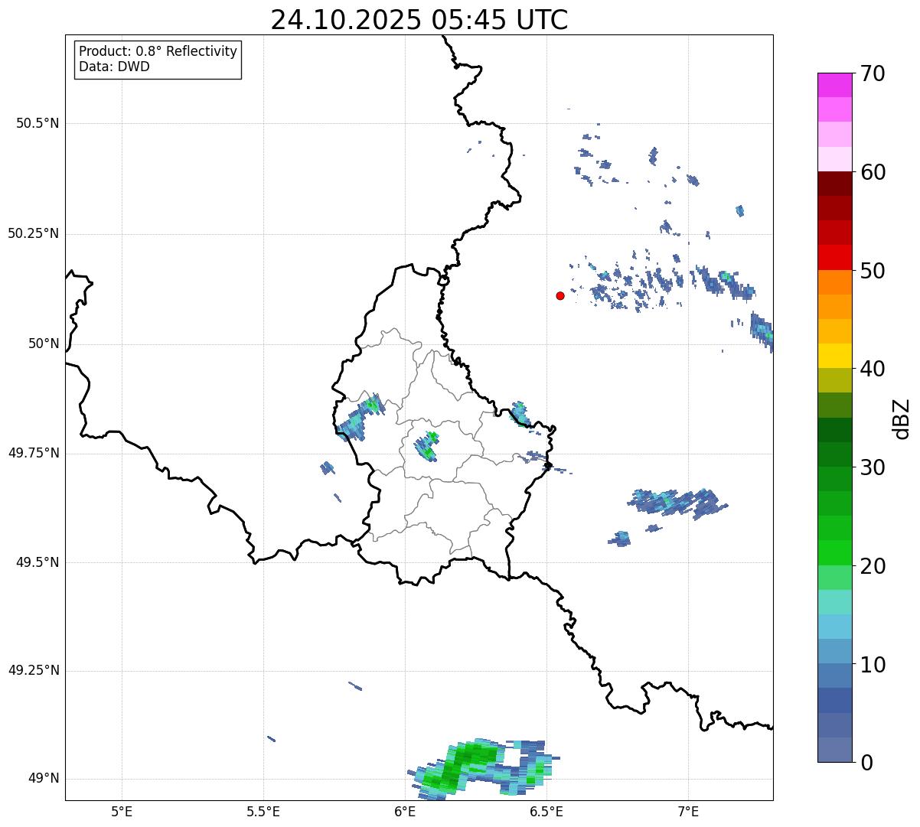Click the 30 colorbar tick label
The image size is (920, 827).
873,467
